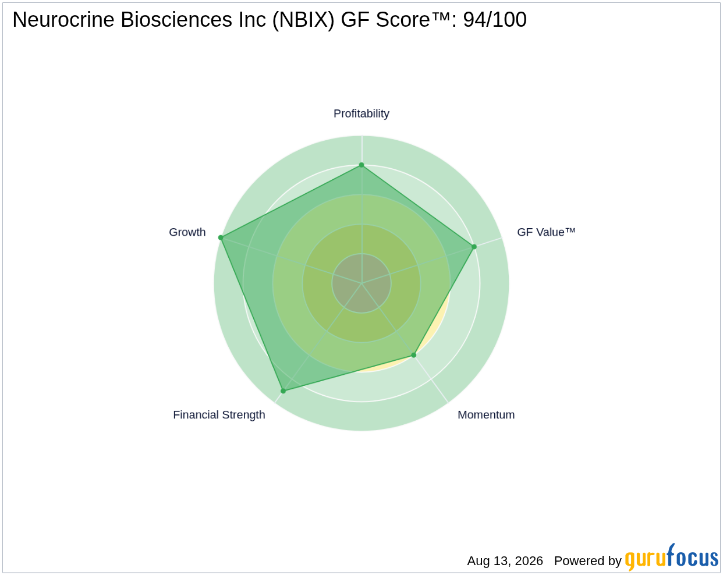This screenshot has height=575, width=723.
Task: Select the Momentum data point marker
Action: coord(414,355)
